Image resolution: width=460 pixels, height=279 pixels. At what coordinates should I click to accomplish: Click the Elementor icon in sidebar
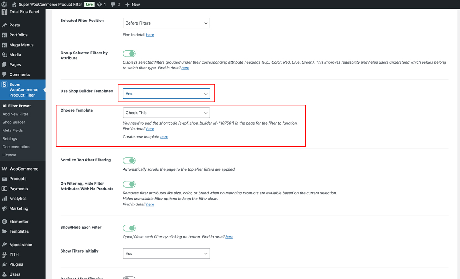pyautogui.click(x=4, y=222)
